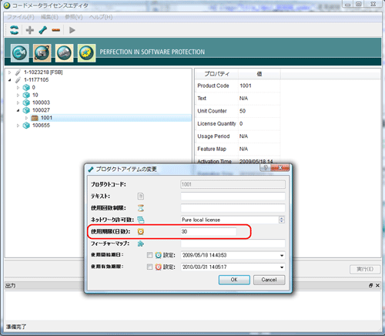385x336 pixels.
Task: Select the gear settings banner icon
Action: [87, 53]
